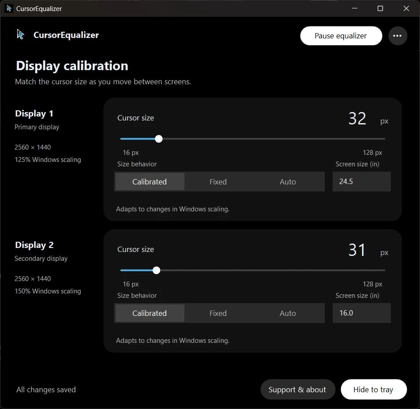The width and height of the screenshot is (420, 409).
Task: Click the Display 2 heading
Action: (x=34, y=245)
